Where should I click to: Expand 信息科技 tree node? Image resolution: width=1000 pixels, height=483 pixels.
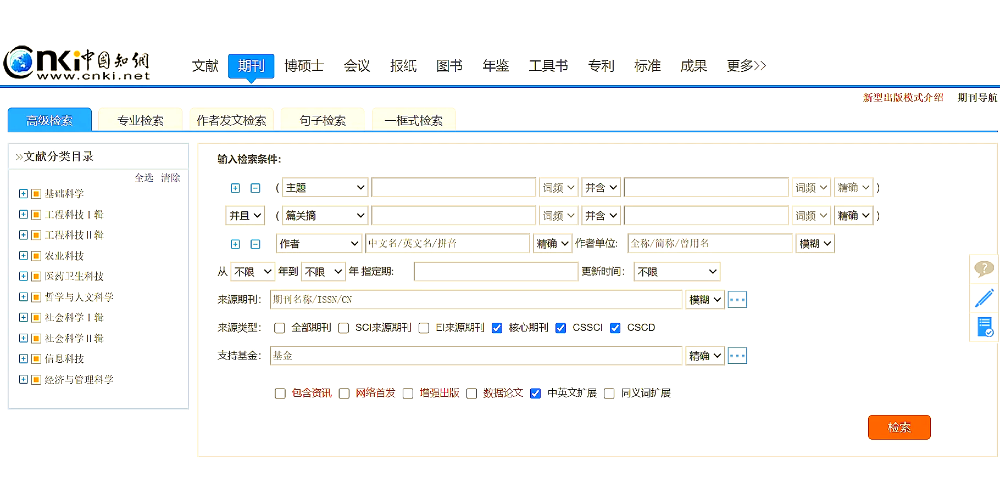click(24, 358)
